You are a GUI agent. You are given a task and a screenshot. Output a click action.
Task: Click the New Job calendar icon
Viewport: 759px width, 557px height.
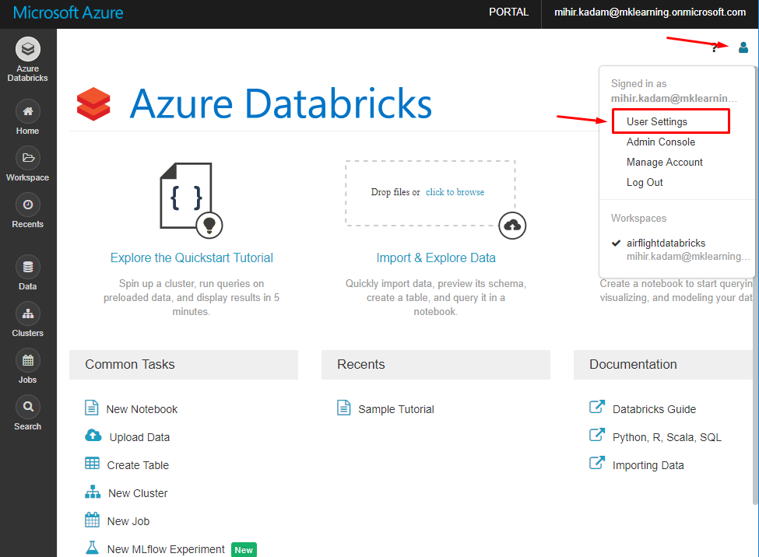click(92, 520)
